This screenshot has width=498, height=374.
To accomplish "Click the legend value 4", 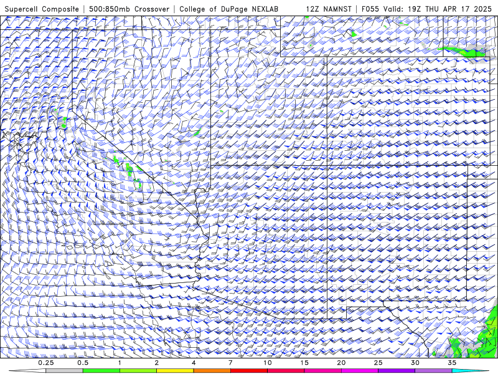I will click(x=194, y=363).
